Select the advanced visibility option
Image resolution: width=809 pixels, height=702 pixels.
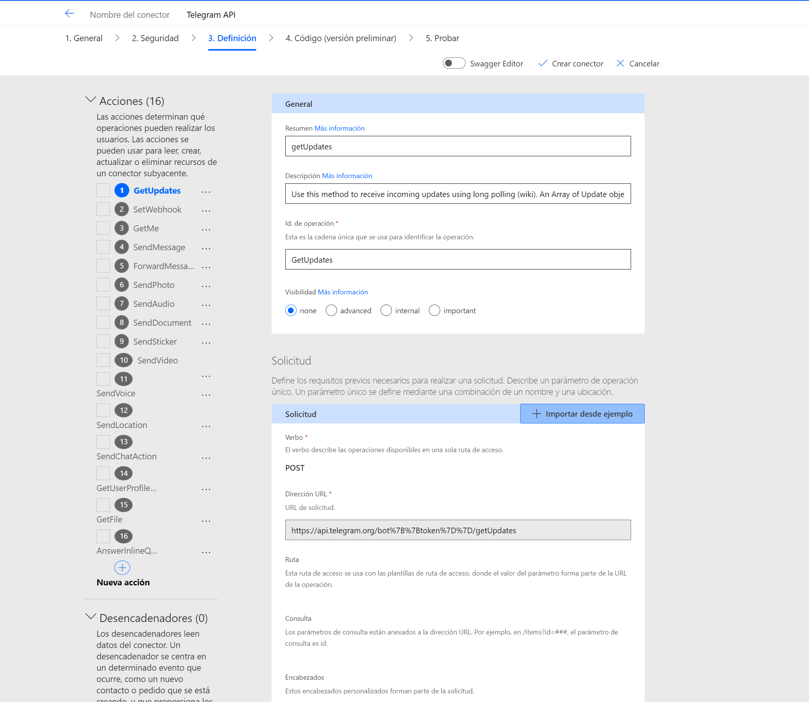coord(331,310)
